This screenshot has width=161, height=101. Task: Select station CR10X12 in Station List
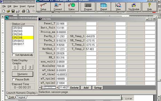coord(23,41)
